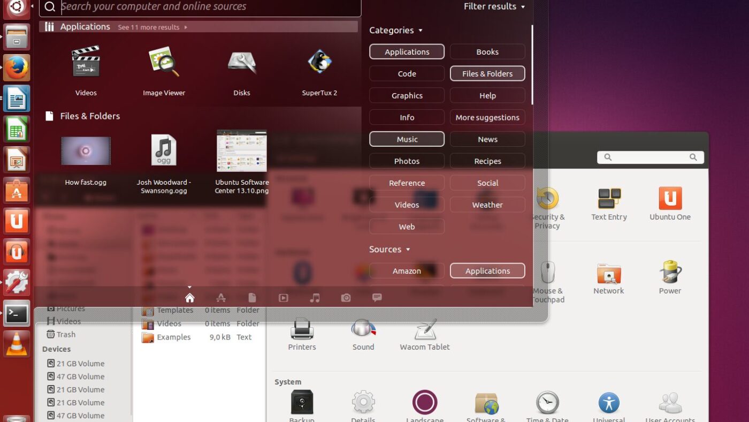Open Files manager from launcher
Image resolution: width=749 pixels, height=422 pixels.
tap(17, 37)
